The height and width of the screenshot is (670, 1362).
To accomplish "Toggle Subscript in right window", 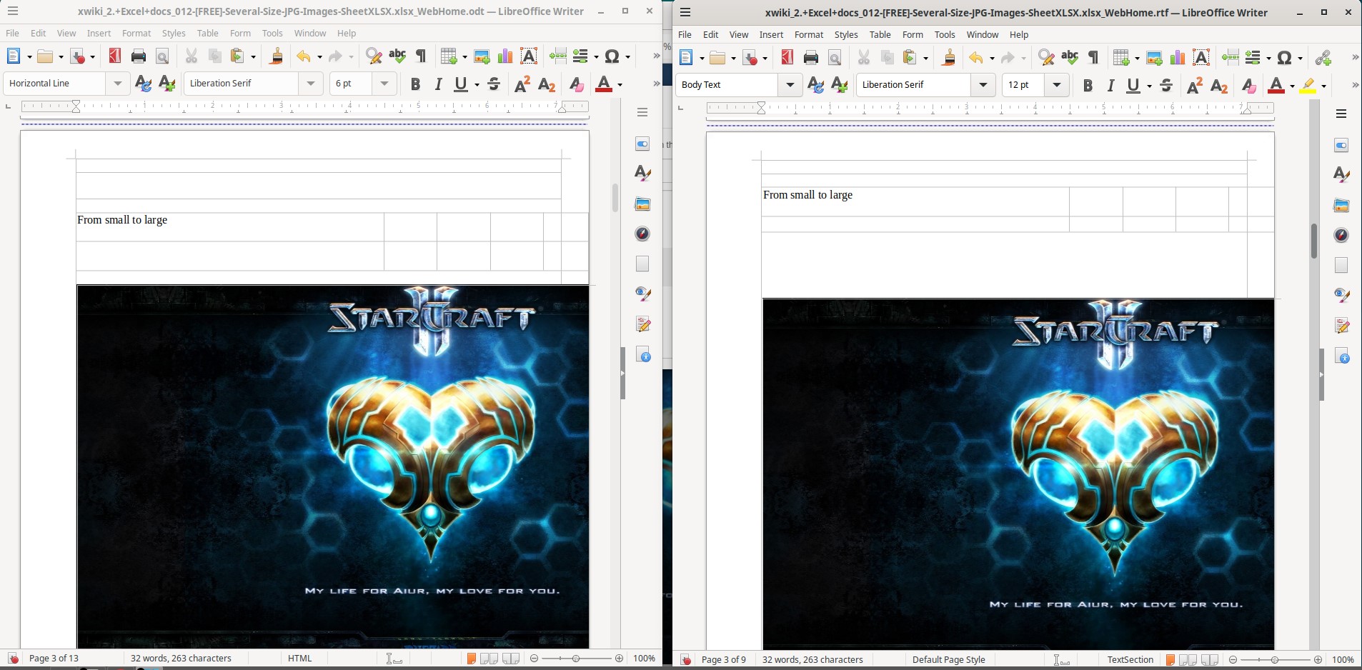I will pos(1219,85).
